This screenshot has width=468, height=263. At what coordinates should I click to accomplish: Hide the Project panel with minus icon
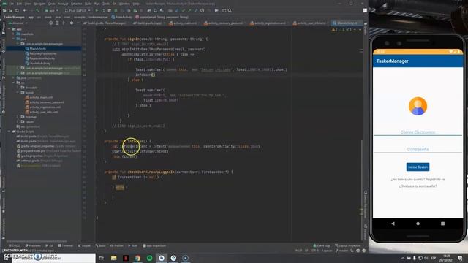coord(78,23)
